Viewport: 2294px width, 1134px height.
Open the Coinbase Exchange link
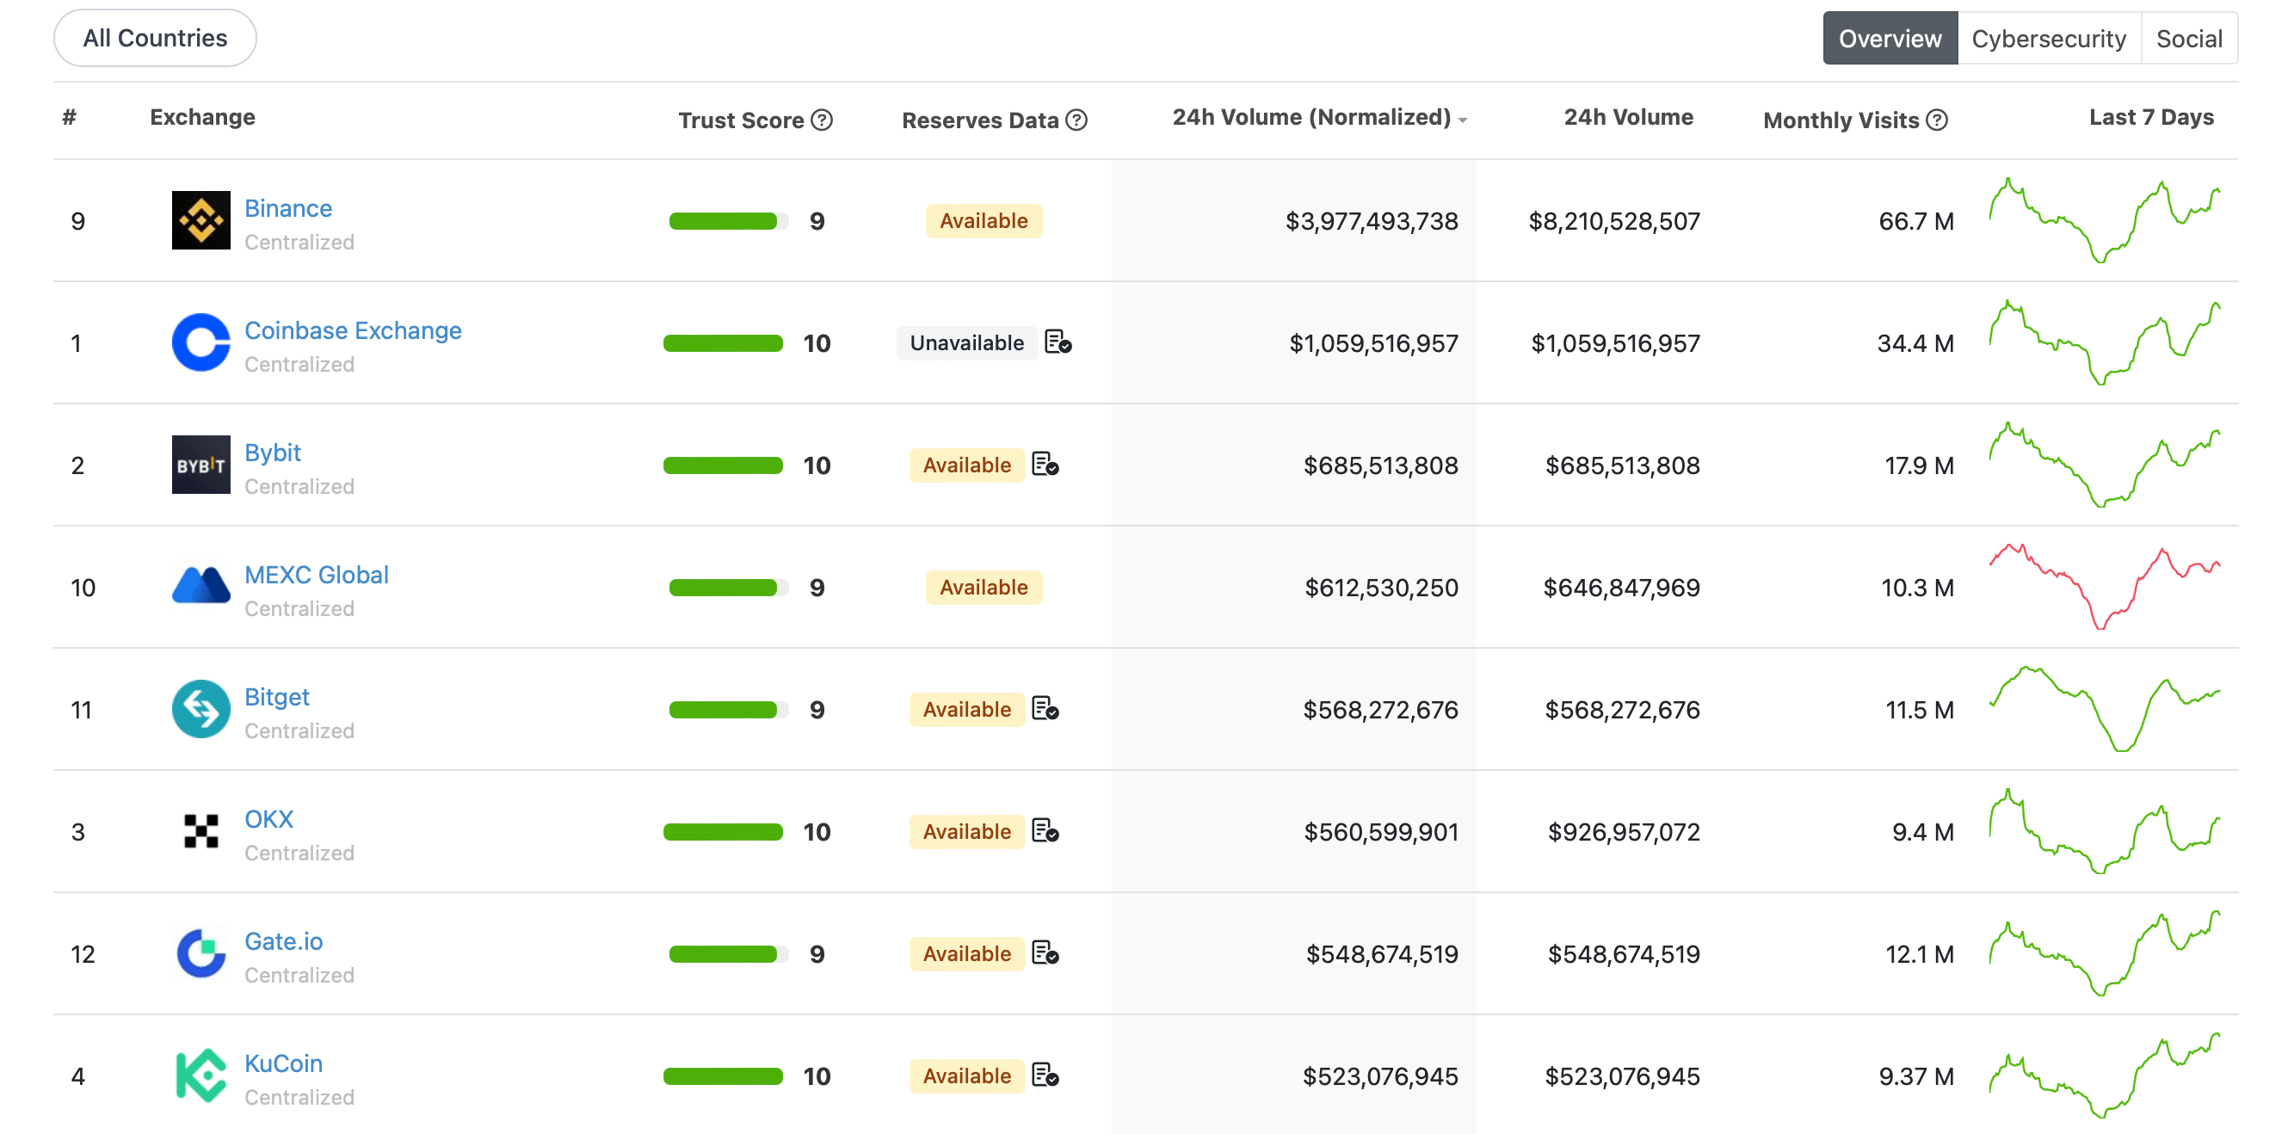pyautogui.click(x=353, y=330)
